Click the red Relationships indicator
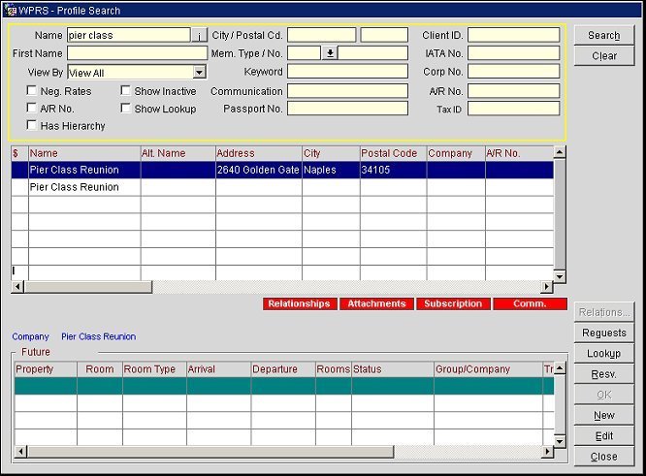This screenshot has height=476, width=646. [x=299, y=304]
